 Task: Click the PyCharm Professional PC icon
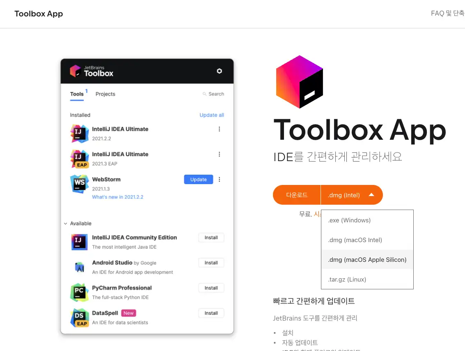(80, 293)
